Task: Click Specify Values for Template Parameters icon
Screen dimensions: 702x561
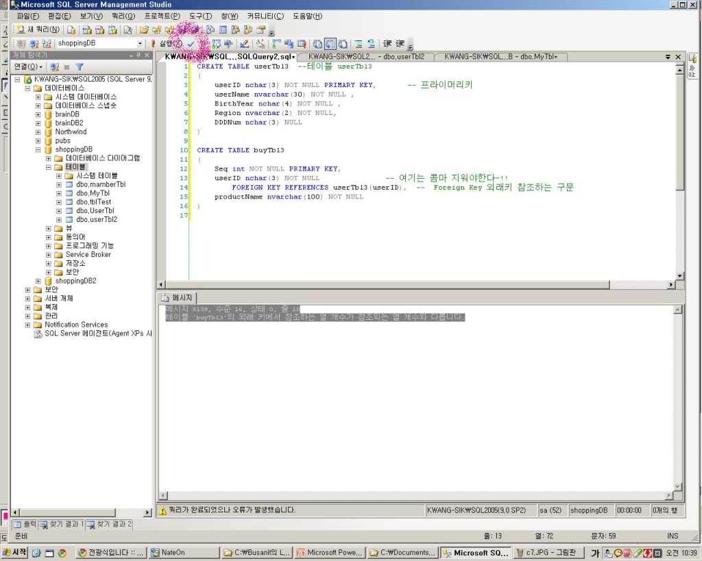Action: [260, 43]
